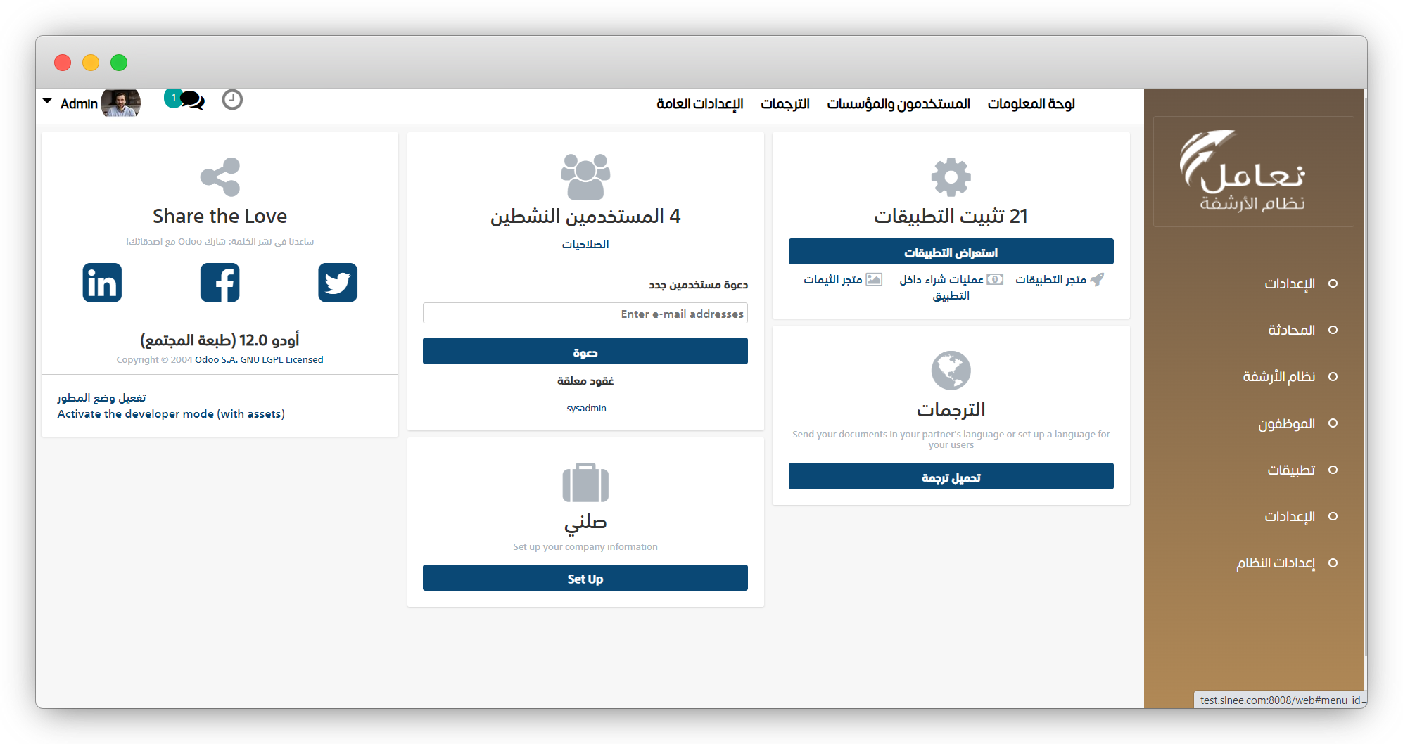Click the استعراض التطبيقات button
This screenshot has height=744, width=1403.
click(951, 252)
